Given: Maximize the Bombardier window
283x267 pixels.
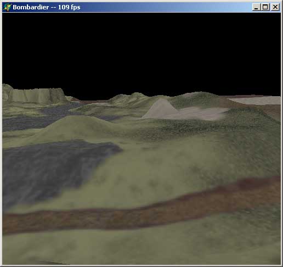Looking at the screenshot, I should (x=265, y=7).
